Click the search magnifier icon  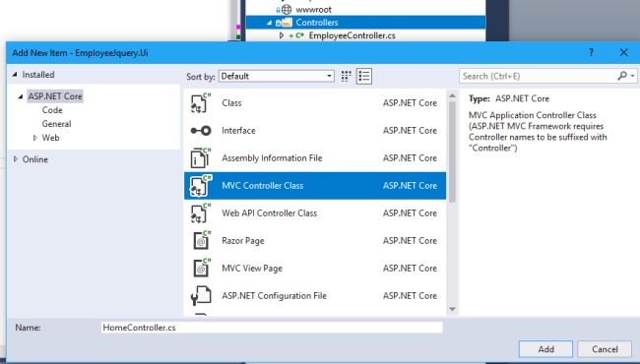click(621, 76)
